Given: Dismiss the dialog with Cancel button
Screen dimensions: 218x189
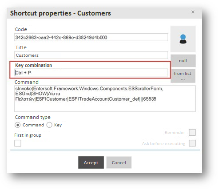Looking at the screenshot, I should point(119,162).
